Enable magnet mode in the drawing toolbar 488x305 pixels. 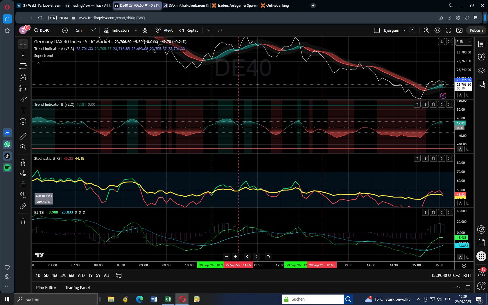pyautogui.click(x=23, y=162)
